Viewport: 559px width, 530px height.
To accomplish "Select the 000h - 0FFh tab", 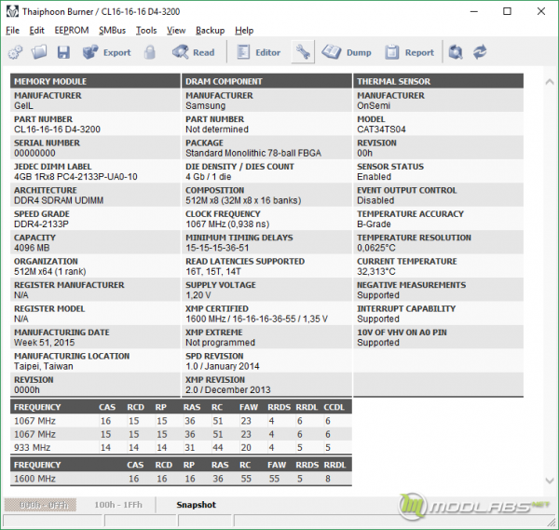I will (x=40, y=505).
